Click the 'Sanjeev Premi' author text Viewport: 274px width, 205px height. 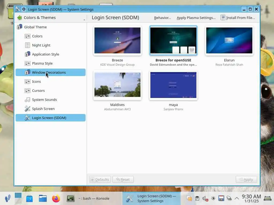point(173,109)
